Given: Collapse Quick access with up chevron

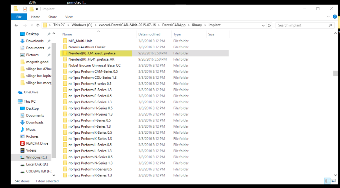Looking at the screenshot, I should pyautogui.click(x=54, y=33).
